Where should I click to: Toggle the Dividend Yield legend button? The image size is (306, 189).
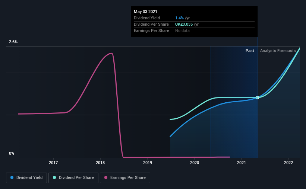coord(26,178)
